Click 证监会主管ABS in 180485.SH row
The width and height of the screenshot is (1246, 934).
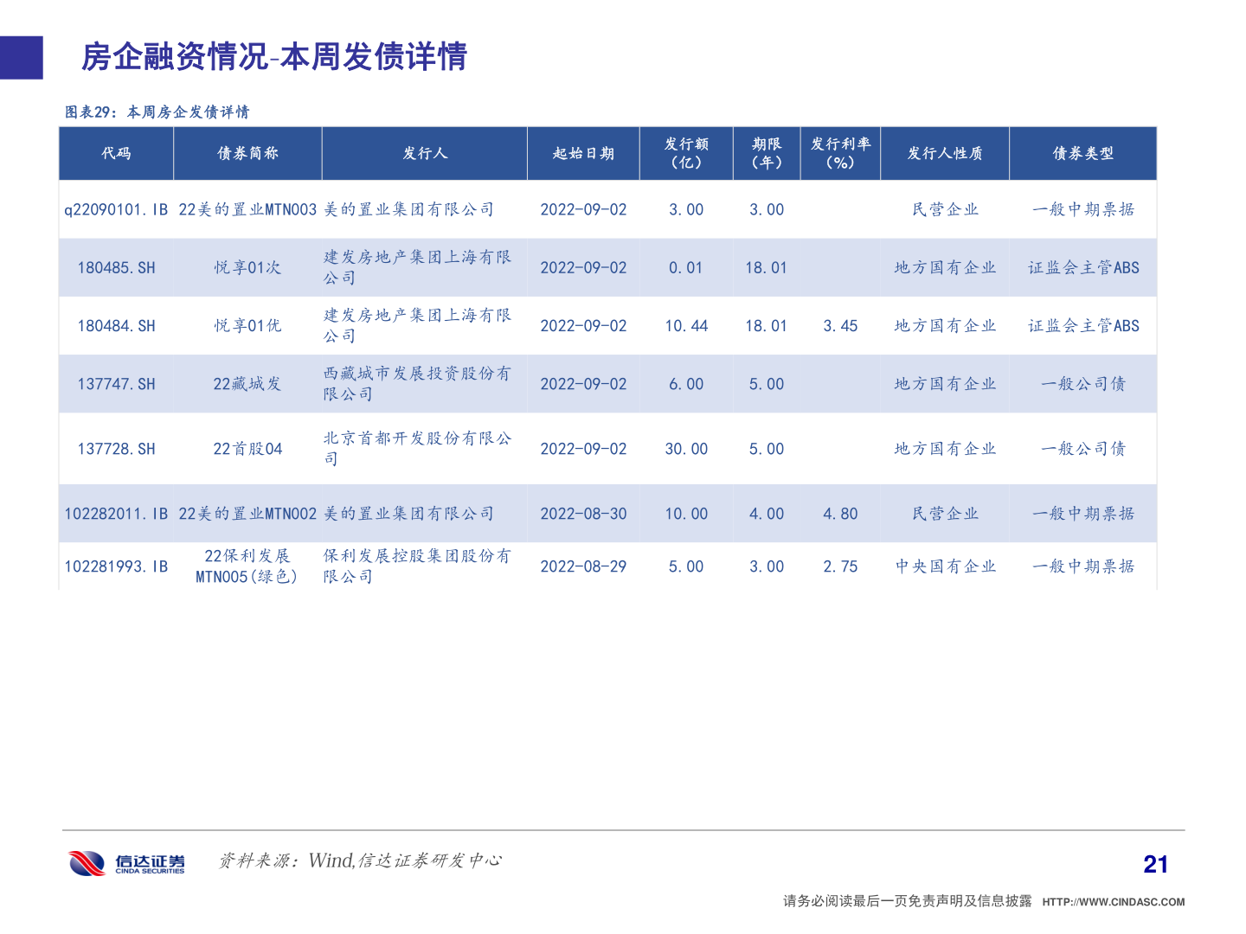(1083, 268)
